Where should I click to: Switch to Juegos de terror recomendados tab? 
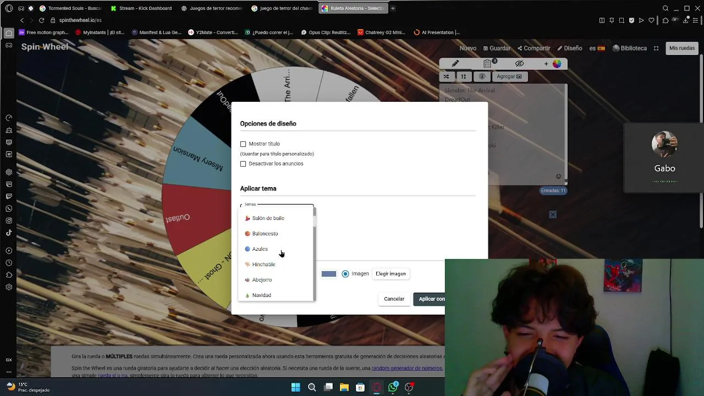click(x=212, y=8)
